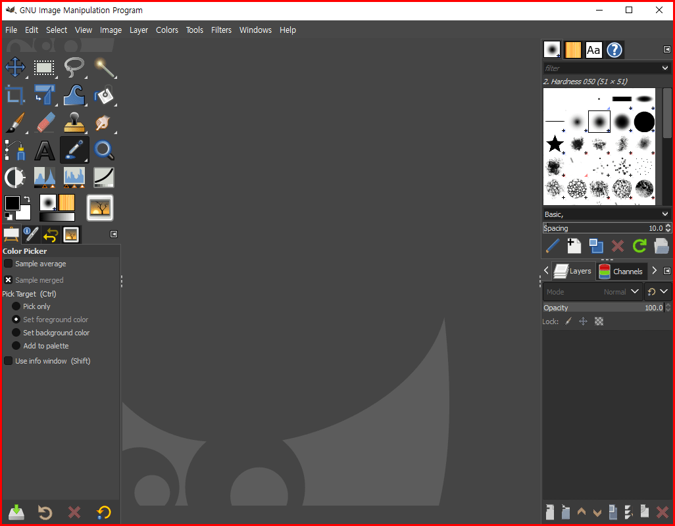Click Save Tool Preset icon at bottom left
675x526 pixels.
point(16,512)
